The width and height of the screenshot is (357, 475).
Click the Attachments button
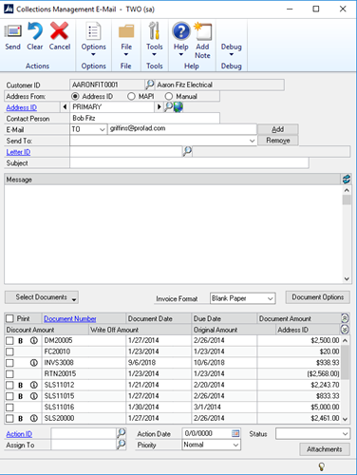tap(325, 449)
